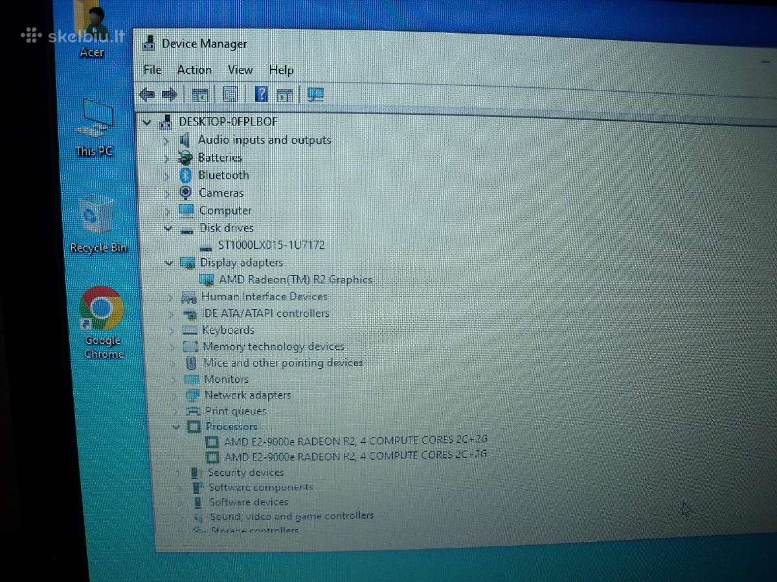Select the Human Interface Devices label
Screen dimensions: 777x582
point(264,296)
